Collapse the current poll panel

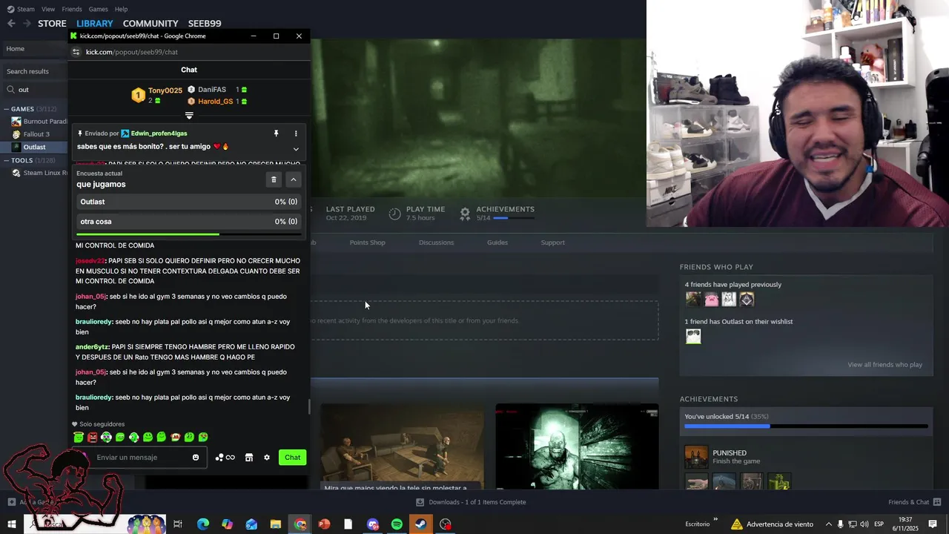click(x=294, y=179)
